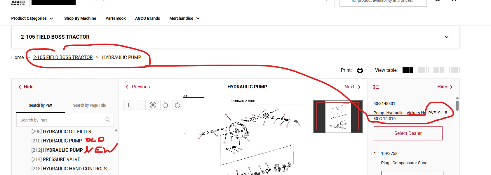Rotate diagram counterclockwise

[x=165, y=105]
